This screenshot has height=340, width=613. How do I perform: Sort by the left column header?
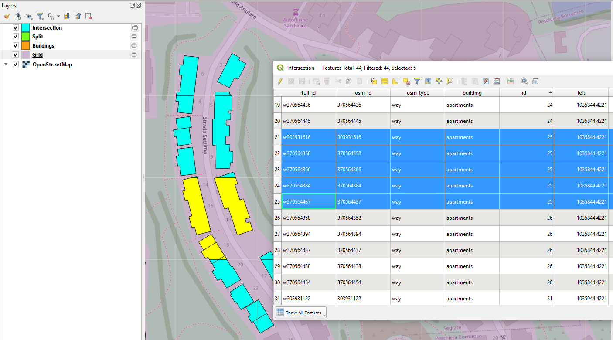pyautogui.click(x=581, y=92)
